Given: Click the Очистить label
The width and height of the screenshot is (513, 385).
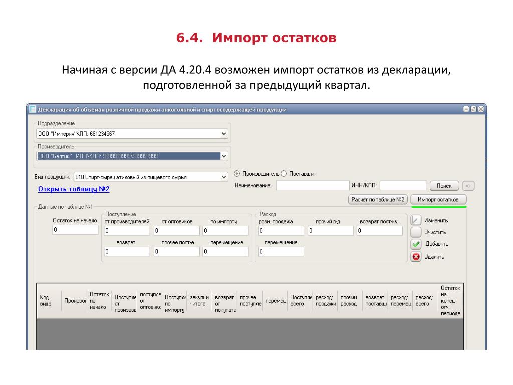Looking at the screenshot, I should coord(435,232).
